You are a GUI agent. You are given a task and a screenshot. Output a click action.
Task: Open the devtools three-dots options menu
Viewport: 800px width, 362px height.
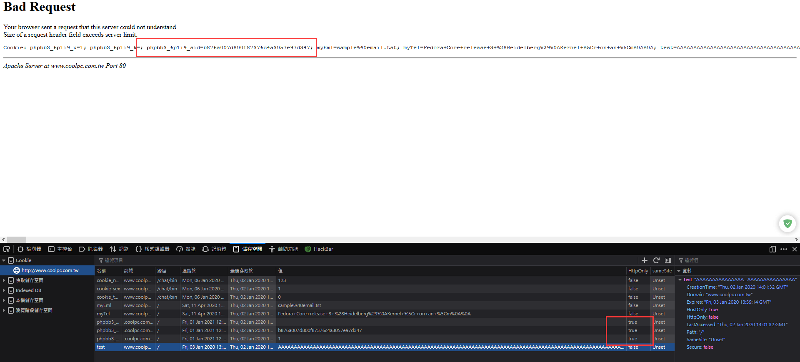click(784, 249)
